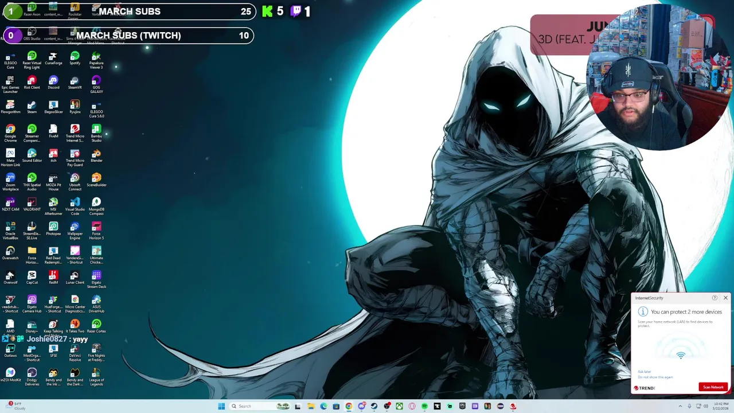Click the Do not show this again link
734x413 pixels.
[655, 377]
